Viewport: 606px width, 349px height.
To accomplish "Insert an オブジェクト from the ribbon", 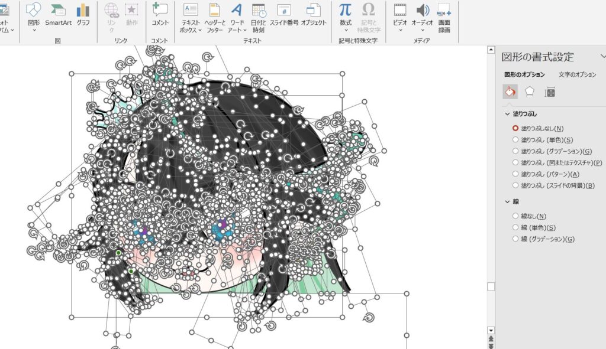I will coord(314,14).
